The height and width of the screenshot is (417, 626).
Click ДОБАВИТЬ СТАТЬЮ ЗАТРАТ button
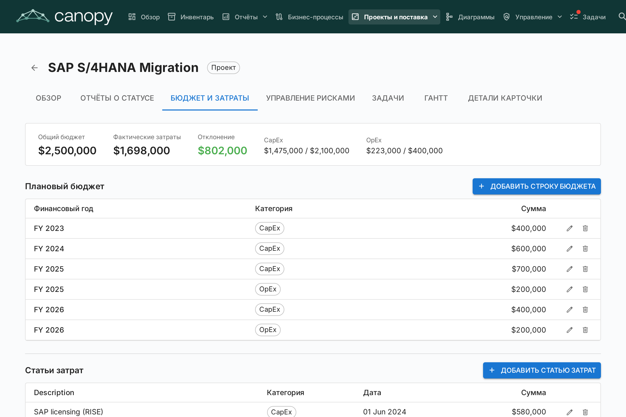(542, 370)
